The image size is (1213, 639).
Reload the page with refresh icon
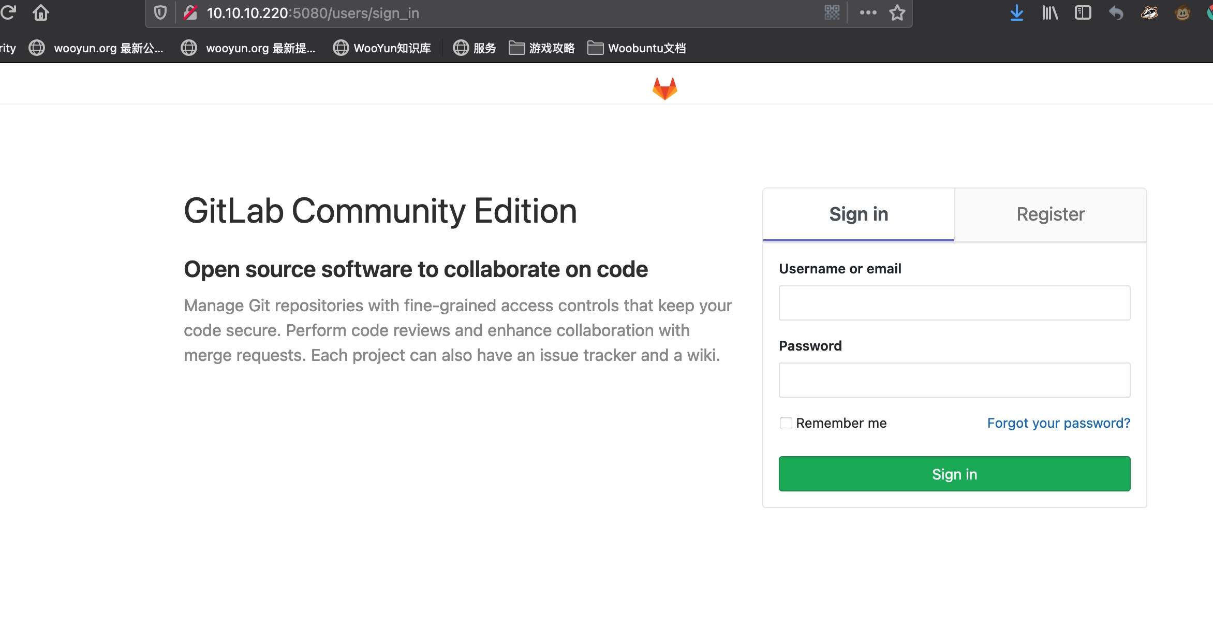9,12
